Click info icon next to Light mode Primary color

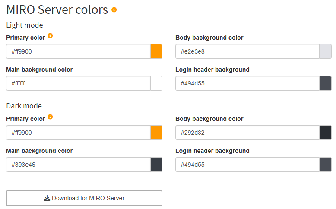pyautogui.click(x=50, y=36)
